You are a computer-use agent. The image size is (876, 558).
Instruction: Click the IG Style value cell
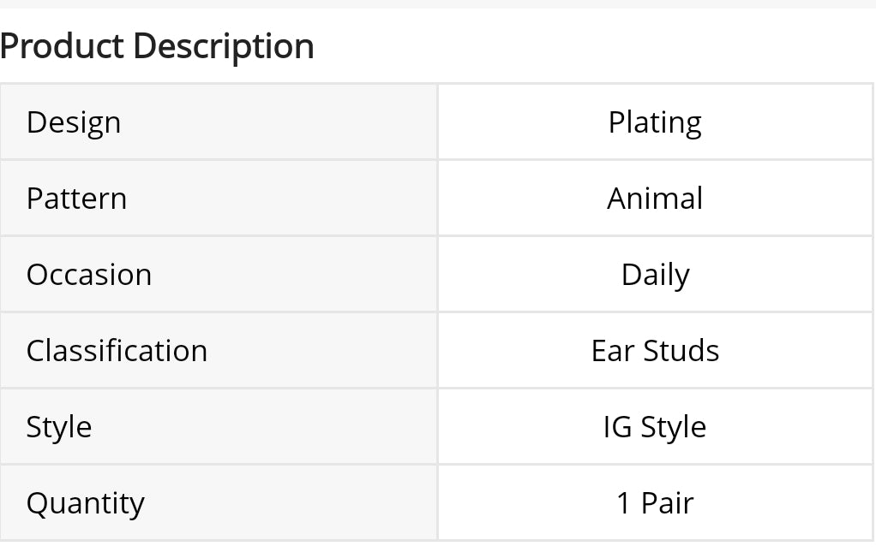[655, 427]
